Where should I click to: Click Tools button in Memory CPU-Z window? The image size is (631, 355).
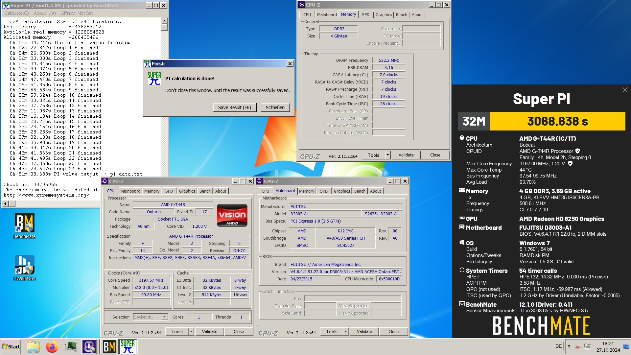click(373, 155)
